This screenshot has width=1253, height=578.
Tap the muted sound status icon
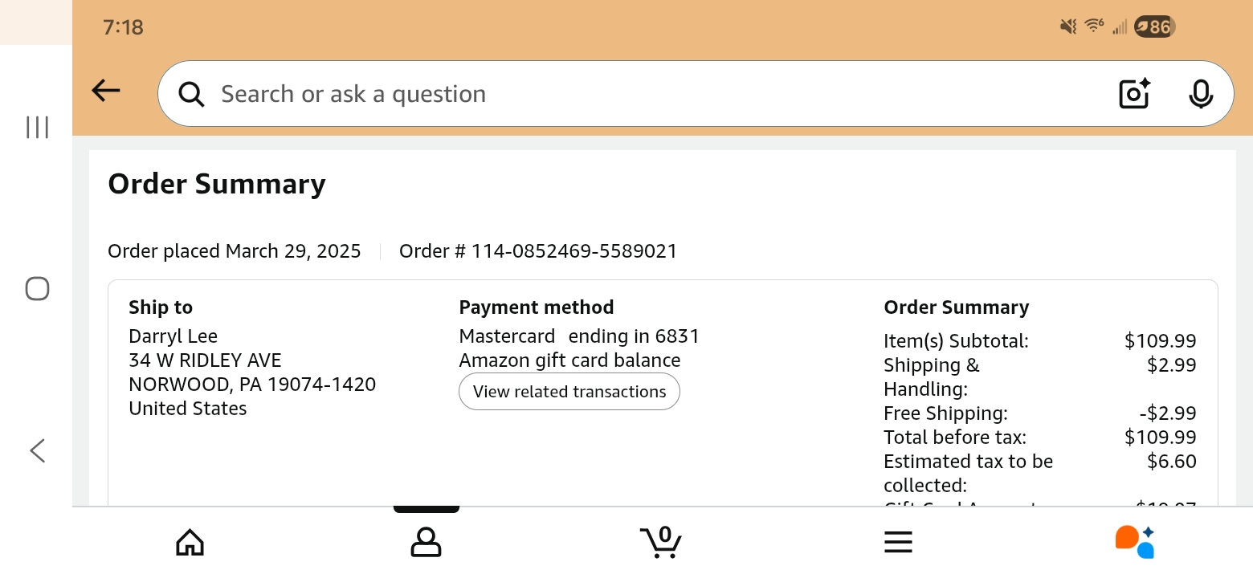[x=1067, y=27]
